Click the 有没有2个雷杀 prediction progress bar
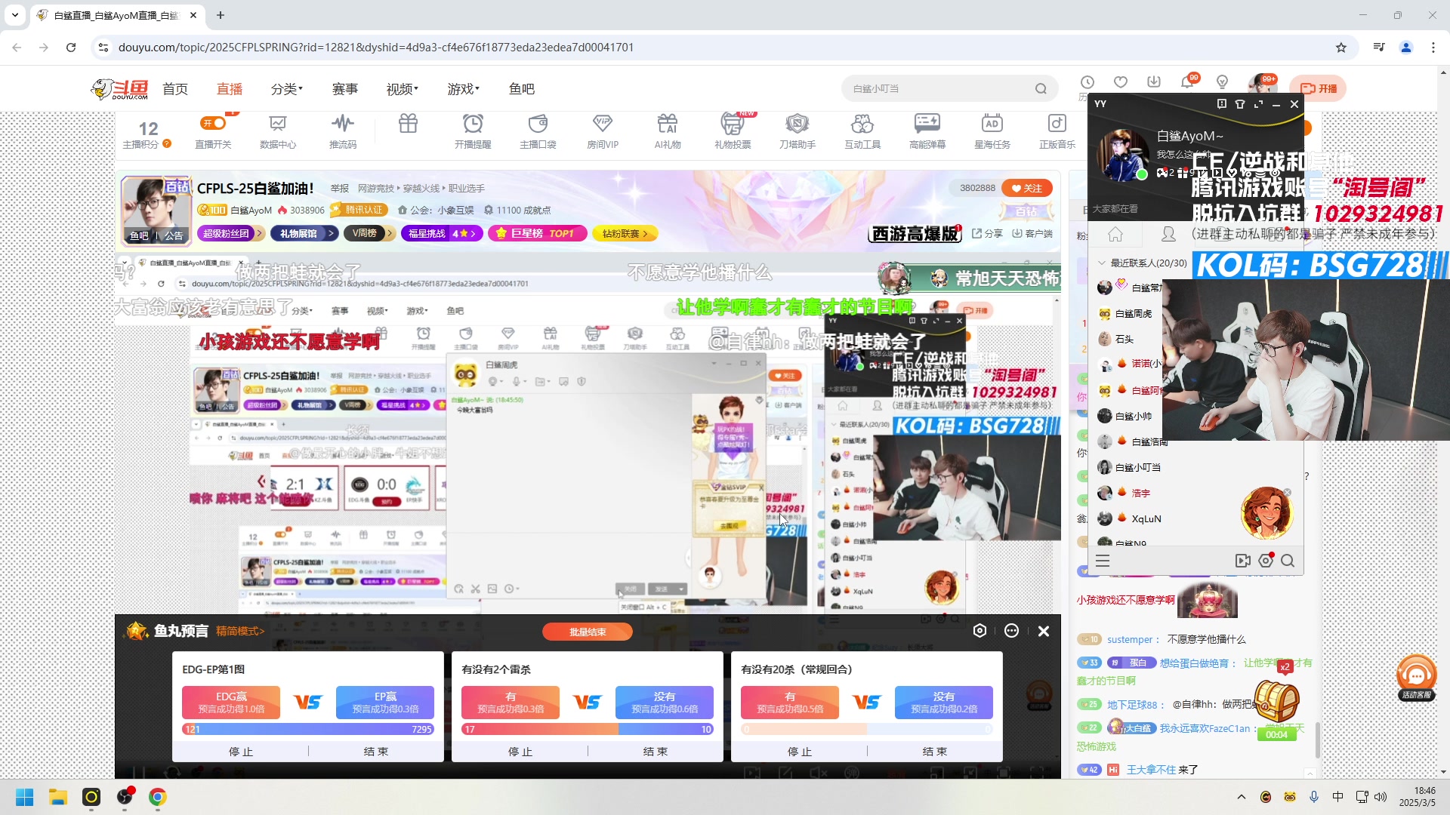This screenshot has width=1450, height=815. [588, 730]
